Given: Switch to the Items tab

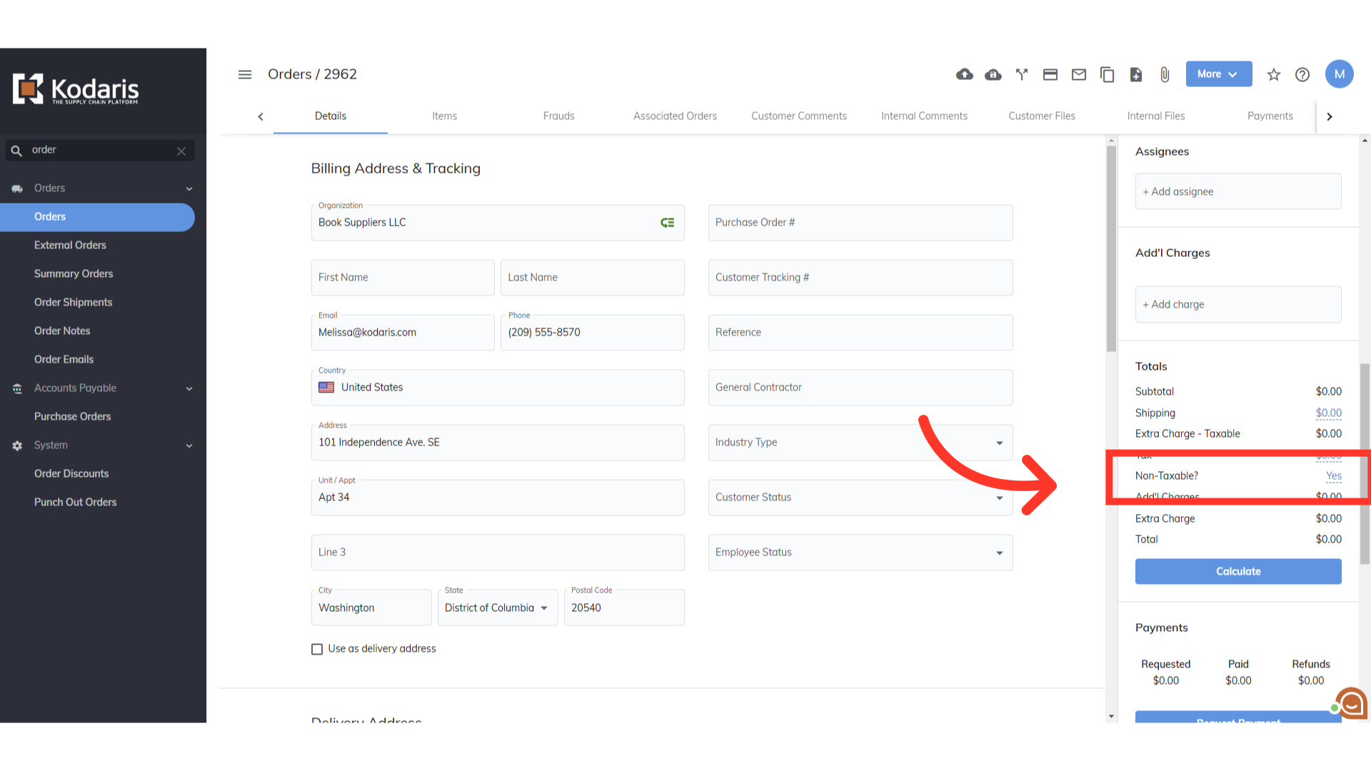Looking at the screenshot, I should tap(444, 116).
